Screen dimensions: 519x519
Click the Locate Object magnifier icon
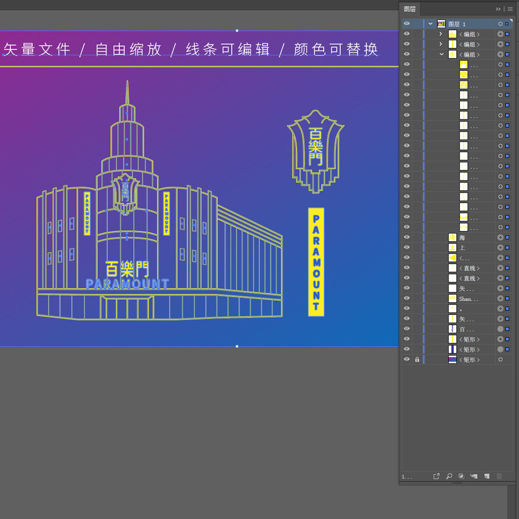(x=449, y=476)
